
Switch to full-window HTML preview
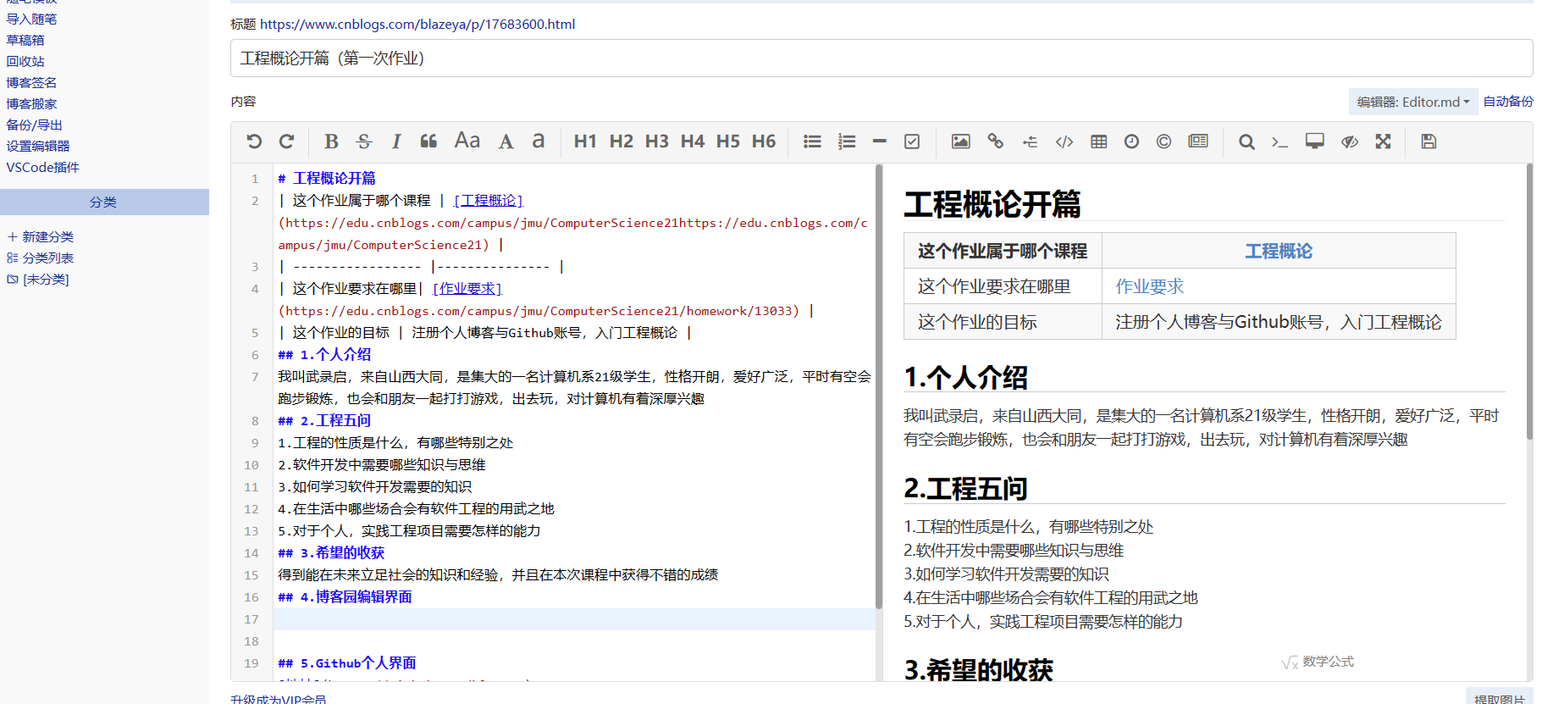(x=1314, y=141)
